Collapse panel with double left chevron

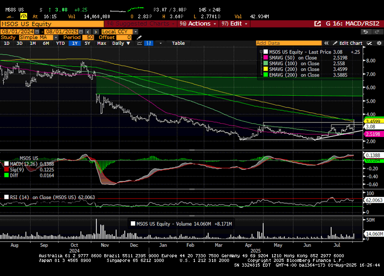tap(326, 43)
